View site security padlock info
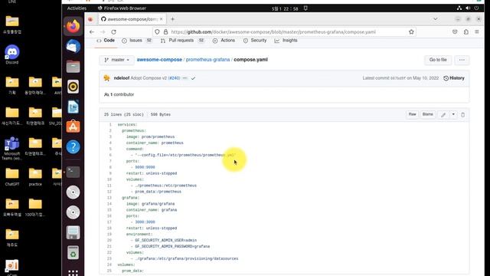 click(165, 32)
